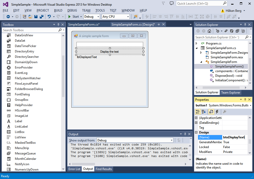
Task: Open the Debug configuration dropdown
Action: pos(98,17)
